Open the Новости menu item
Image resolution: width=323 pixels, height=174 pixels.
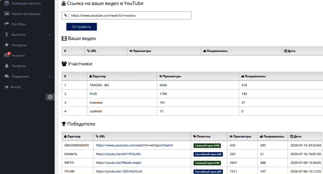pyautogui.click(x=18, y=56)
